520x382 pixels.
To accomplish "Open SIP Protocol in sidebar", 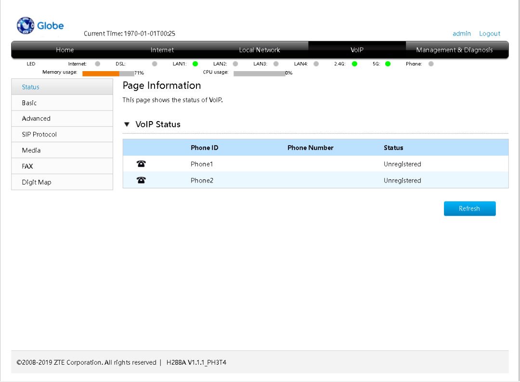I will pyautogui.click(x=39, y=135).
